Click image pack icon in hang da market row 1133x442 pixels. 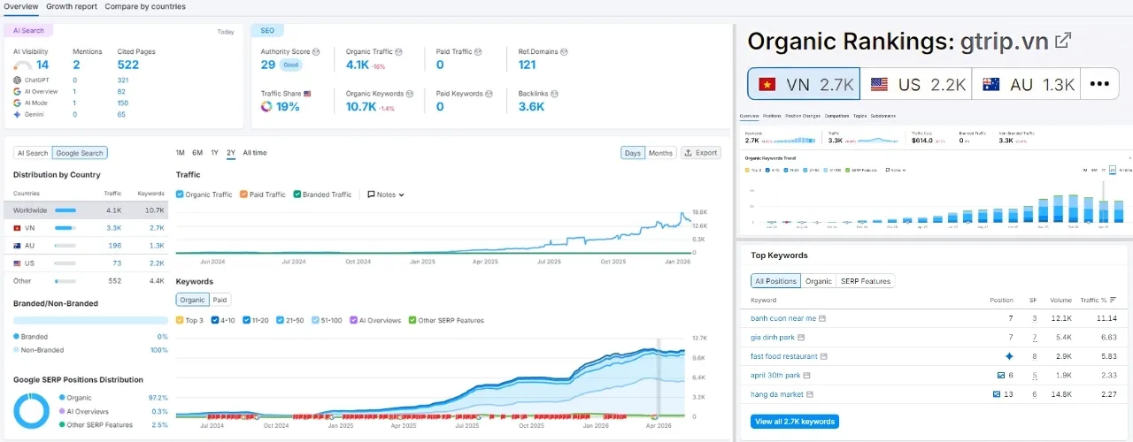(997, 394)
